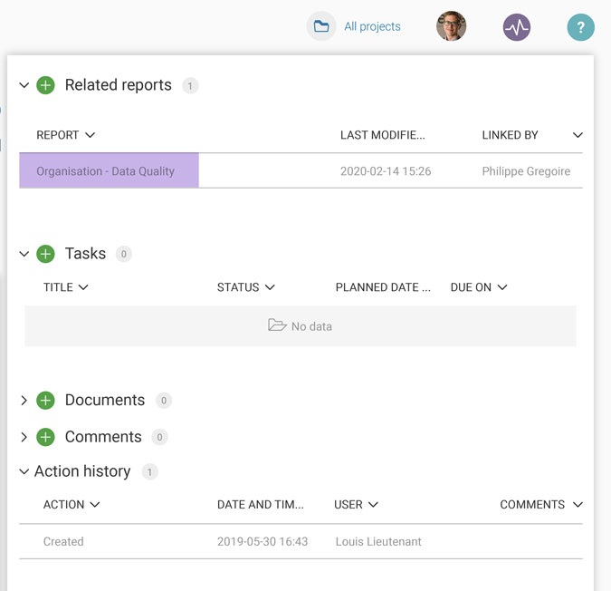Add a new task with green plus
The image size is (611, 591).
click(x=45, y=254)
